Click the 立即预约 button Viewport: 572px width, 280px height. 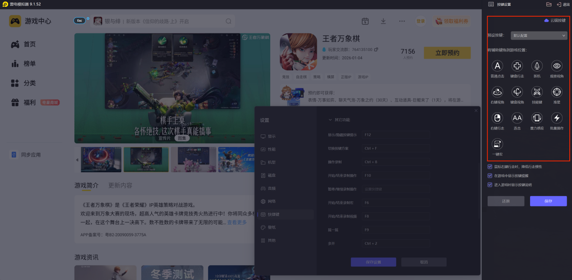point(447,53)
